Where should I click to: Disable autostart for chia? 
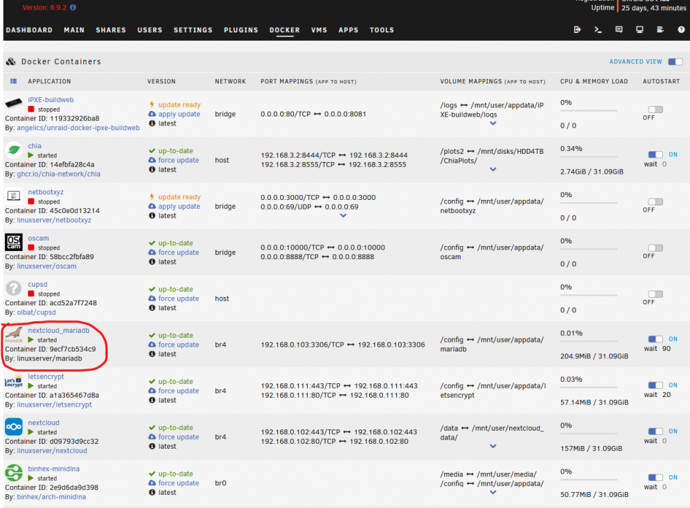655,154
